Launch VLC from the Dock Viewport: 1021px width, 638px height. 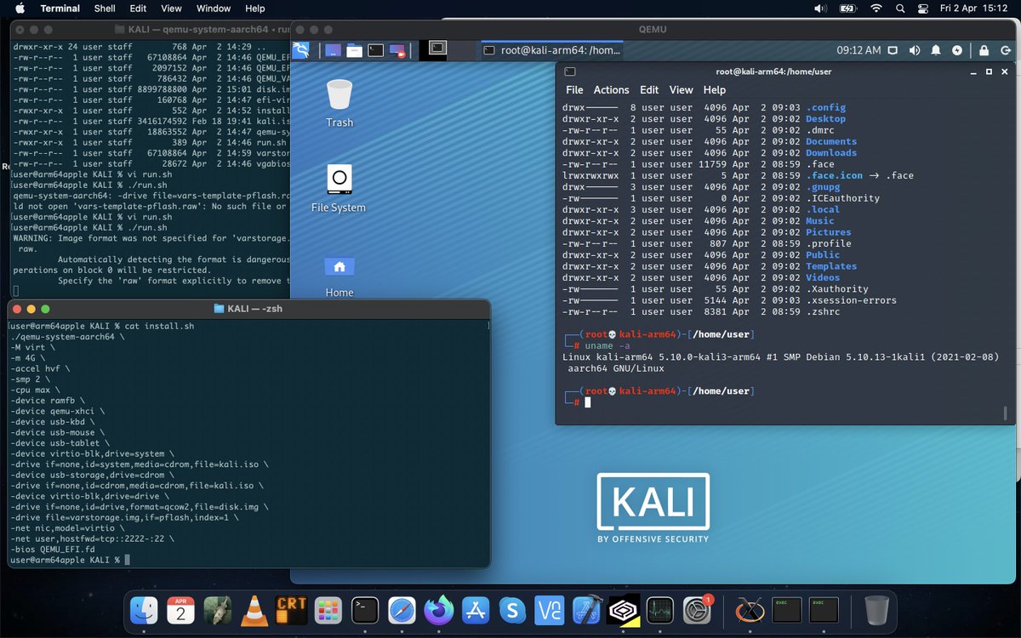click(254, 609)
